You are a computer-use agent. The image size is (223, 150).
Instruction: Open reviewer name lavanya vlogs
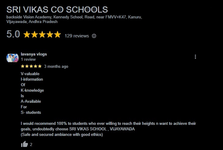(34, 54)
